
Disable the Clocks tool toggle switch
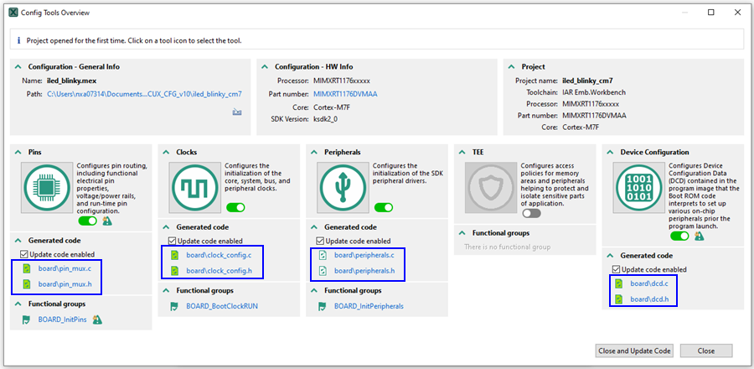(x=235, y=207)
